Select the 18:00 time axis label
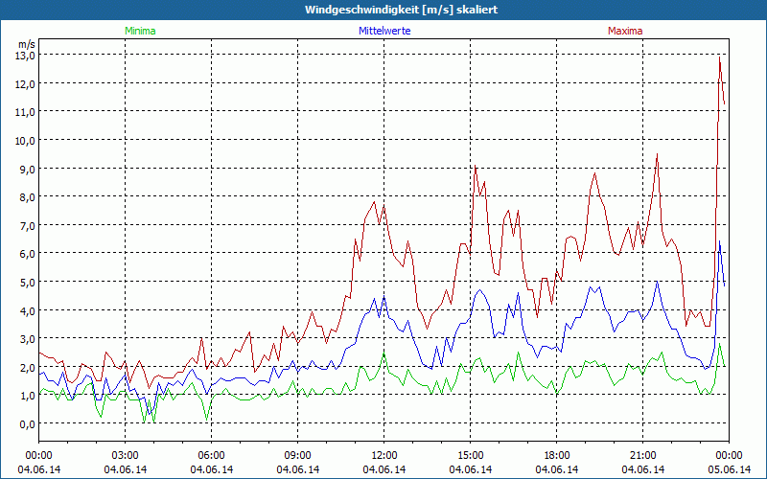The width and height of the screenshot is (767, 479). 557,455
